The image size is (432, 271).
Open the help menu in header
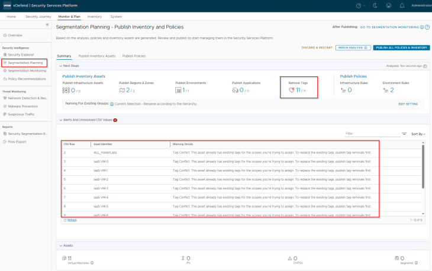point(360,5)
